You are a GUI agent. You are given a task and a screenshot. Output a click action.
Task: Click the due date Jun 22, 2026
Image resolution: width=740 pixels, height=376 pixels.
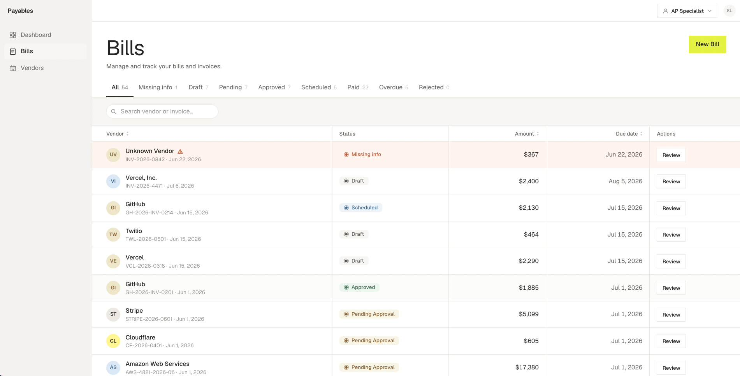(x=624, y=155)
